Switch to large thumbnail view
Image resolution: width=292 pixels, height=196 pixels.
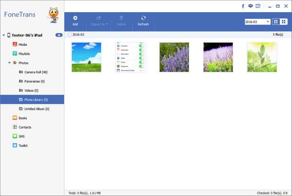[276, 22]
